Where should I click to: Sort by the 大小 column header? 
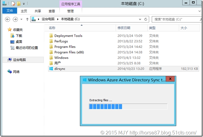pos(189,28)
